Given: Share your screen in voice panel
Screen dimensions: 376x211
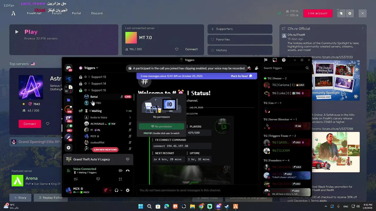Looking at the screenshot, I should point(98,179).
